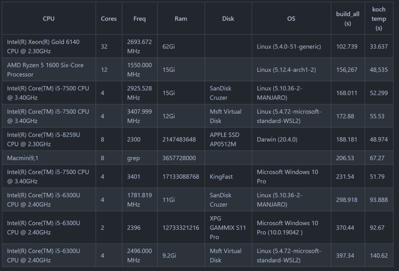Click the build_all value 206.53
The width and height of the screenshot is (399, 271).
click(345, 158)
